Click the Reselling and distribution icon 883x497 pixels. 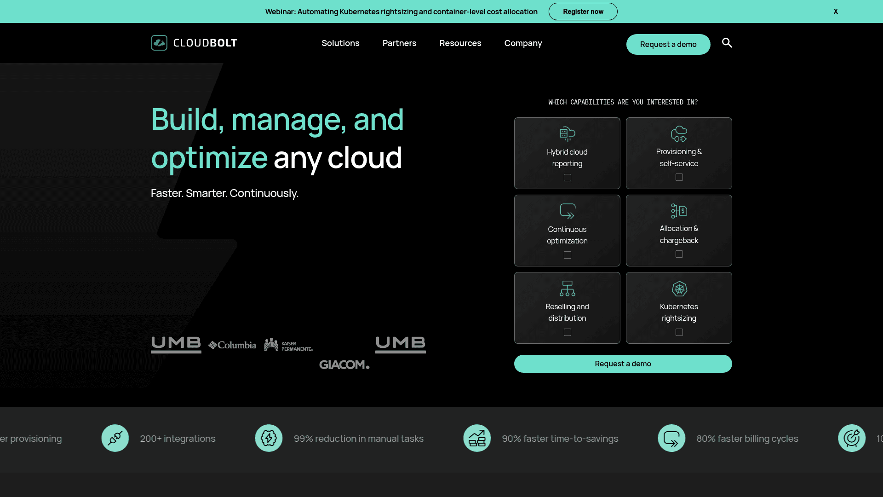coord(567,289)
